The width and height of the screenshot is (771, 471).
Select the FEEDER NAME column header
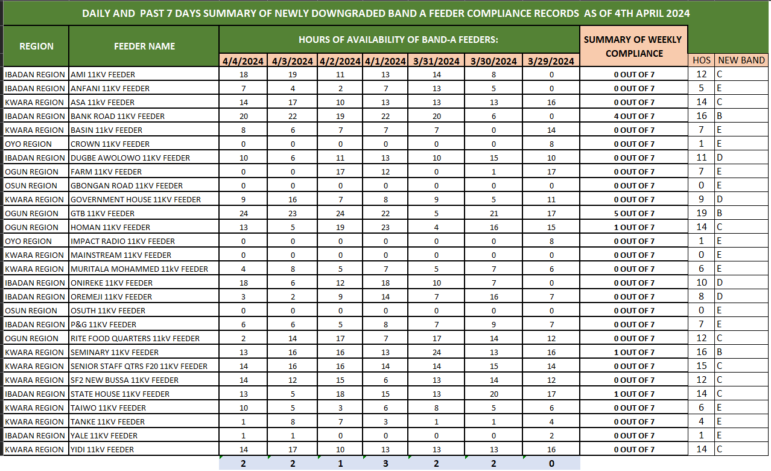[144, 46]
